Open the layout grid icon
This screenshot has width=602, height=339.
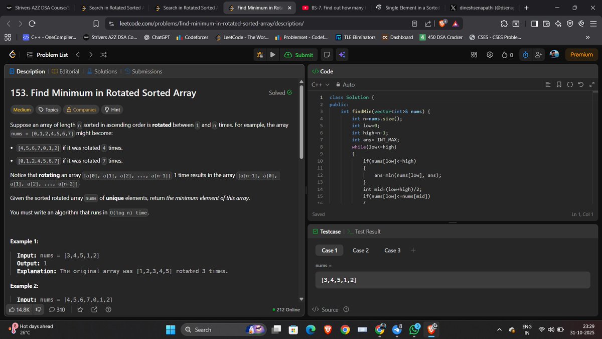(x=474, y=55)
